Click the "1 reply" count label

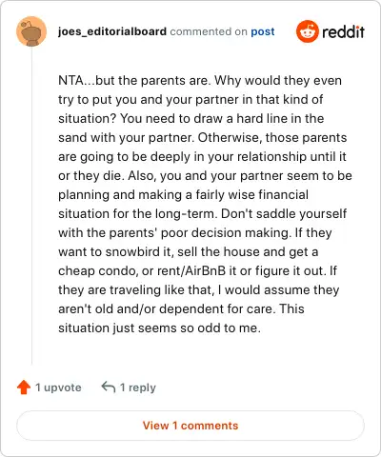click(138, 387)
